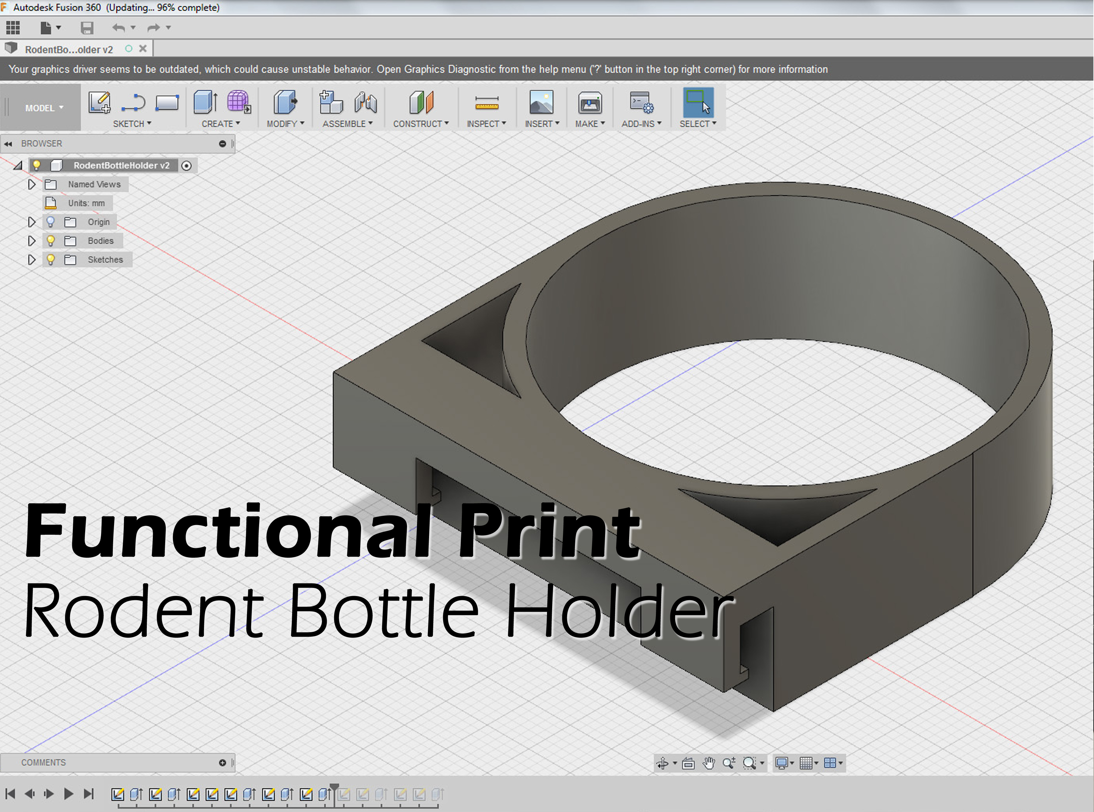Open the ADD-INS menu
The image size is (1094, 812).
click(x=641, y=124)
